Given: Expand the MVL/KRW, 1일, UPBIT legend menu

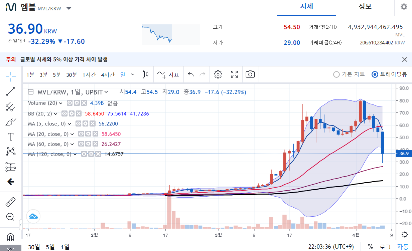Looking at the screenshot, I should coord(106,92).
